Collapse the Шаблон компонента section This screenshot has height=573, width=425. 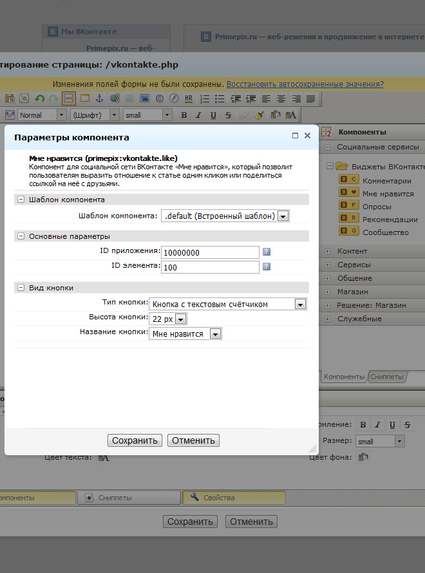tap(21, 200)
